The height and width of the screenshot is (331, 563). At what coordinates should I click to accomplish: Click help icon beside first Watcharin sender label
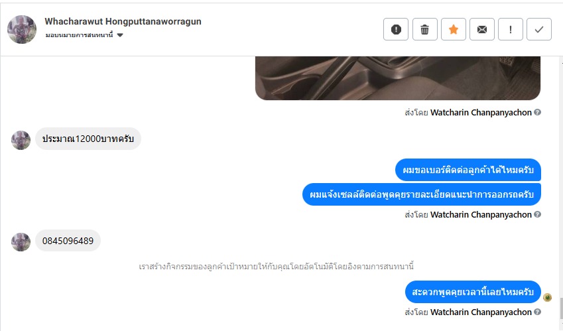[x=538, y=112]
